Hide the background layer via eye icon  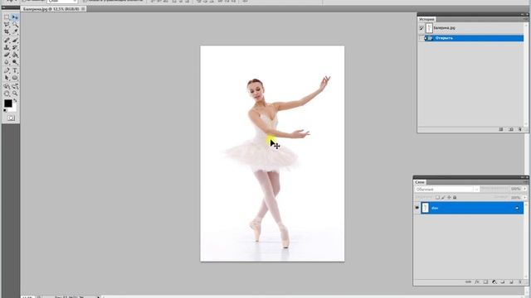[417, 208]
